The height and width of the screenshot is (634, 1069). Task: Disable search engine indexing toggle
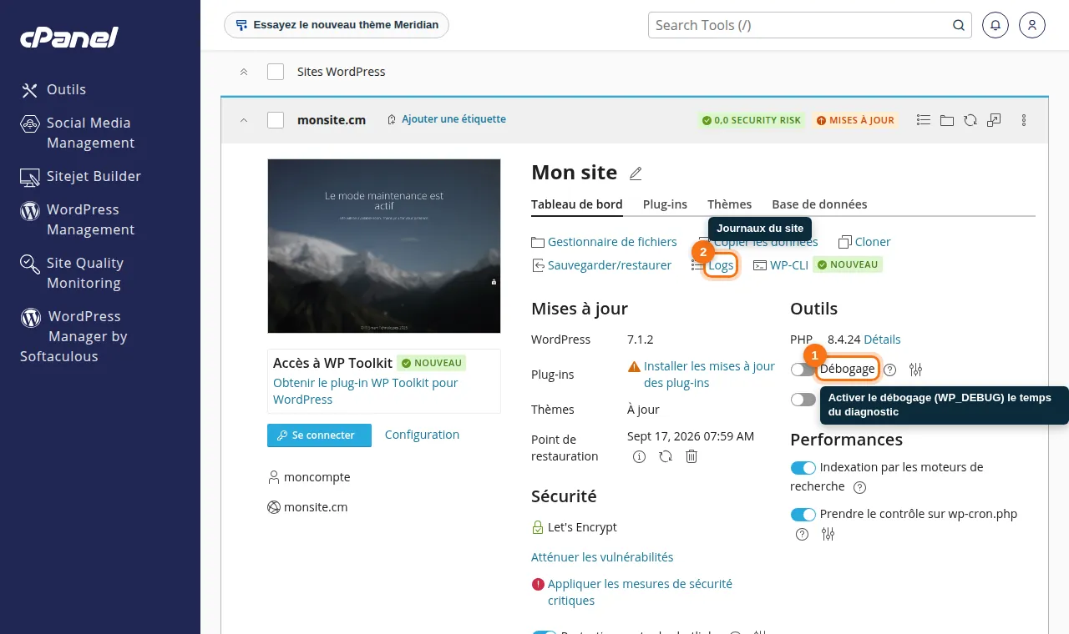click(803, 467)
